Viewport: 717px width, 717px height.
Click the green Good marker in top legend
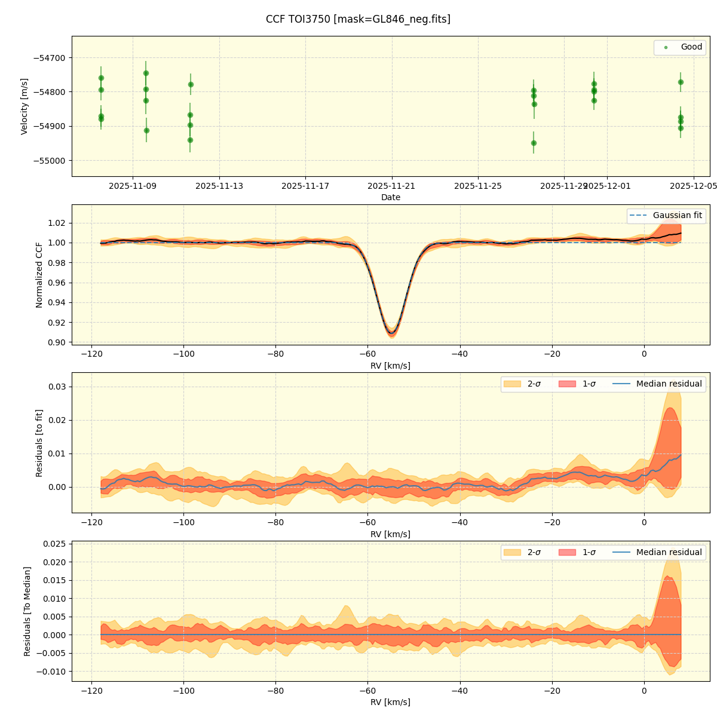point(666,47)
